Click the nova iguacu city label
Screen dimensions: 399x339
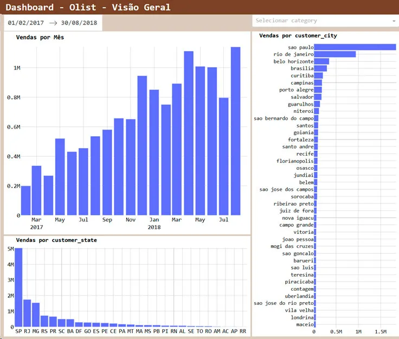click(298, 218)
